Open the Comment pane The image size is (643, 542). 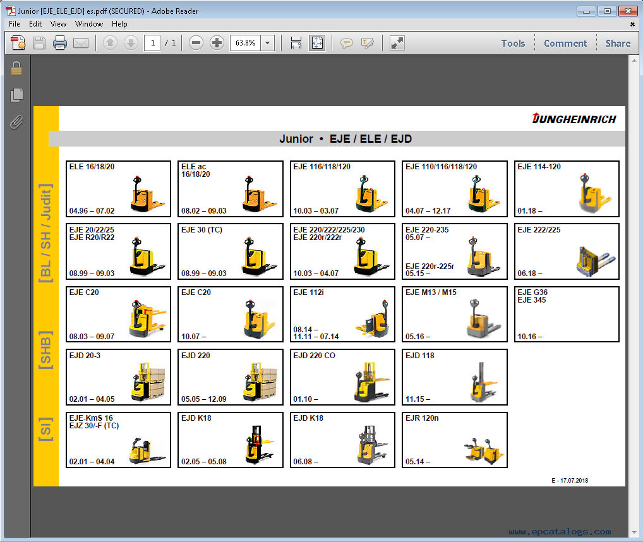(x=565, y=43)
